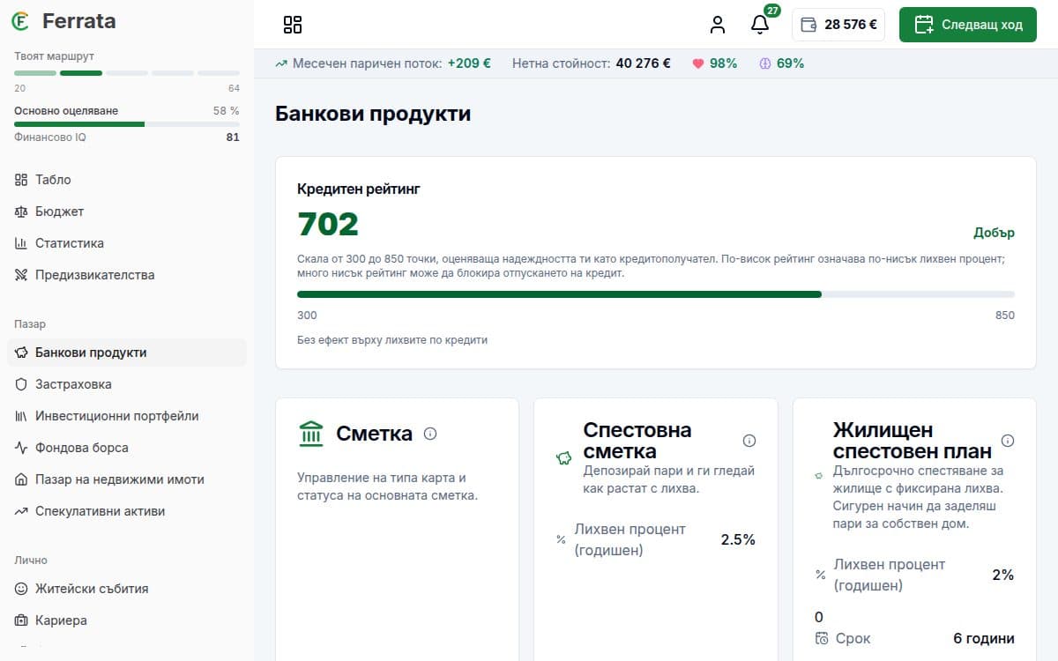Image resolution: width=1058 pixels, height=661 pixels.
Task: Open Бюджет menu item
Action: [127, 212]
